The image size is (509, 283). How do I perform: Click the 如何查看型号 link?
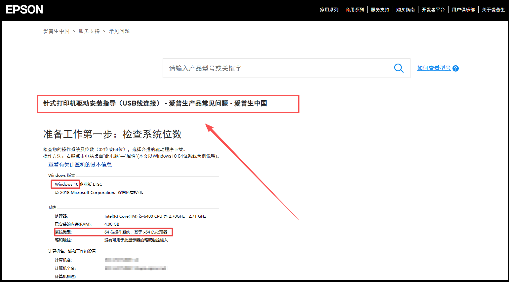tap(434, 68)
